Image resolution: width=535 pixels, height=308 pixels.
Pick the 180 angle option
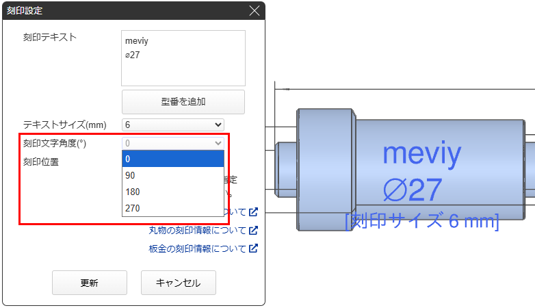(172, 192)
